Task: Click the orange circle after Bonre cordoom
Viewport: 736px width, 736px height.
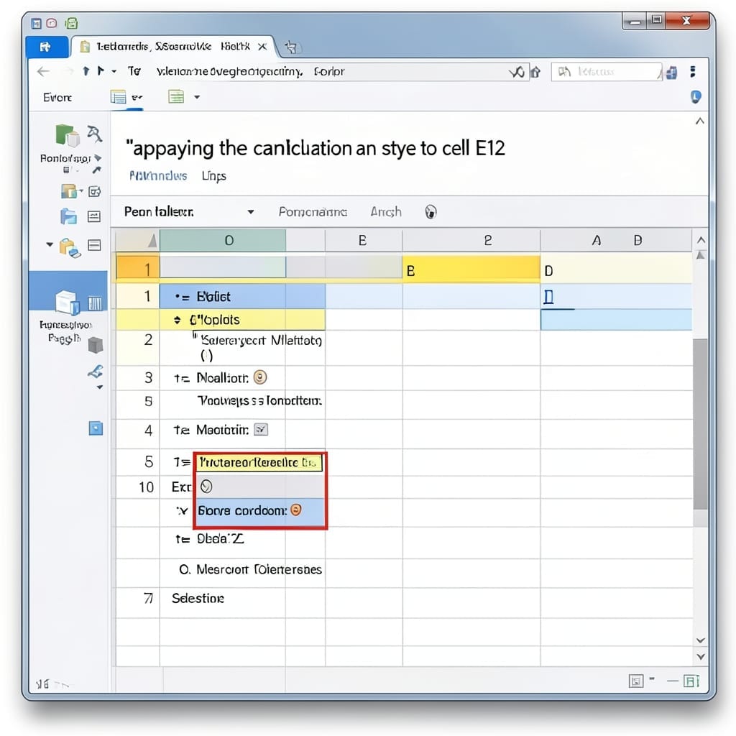Action: [295, 510]
